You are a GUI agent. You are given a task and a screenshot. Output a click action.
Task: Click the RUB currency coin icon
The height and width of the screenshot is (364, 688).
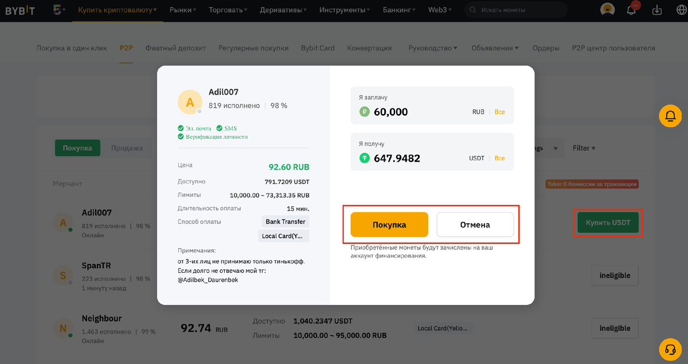(x=363, y=112)
